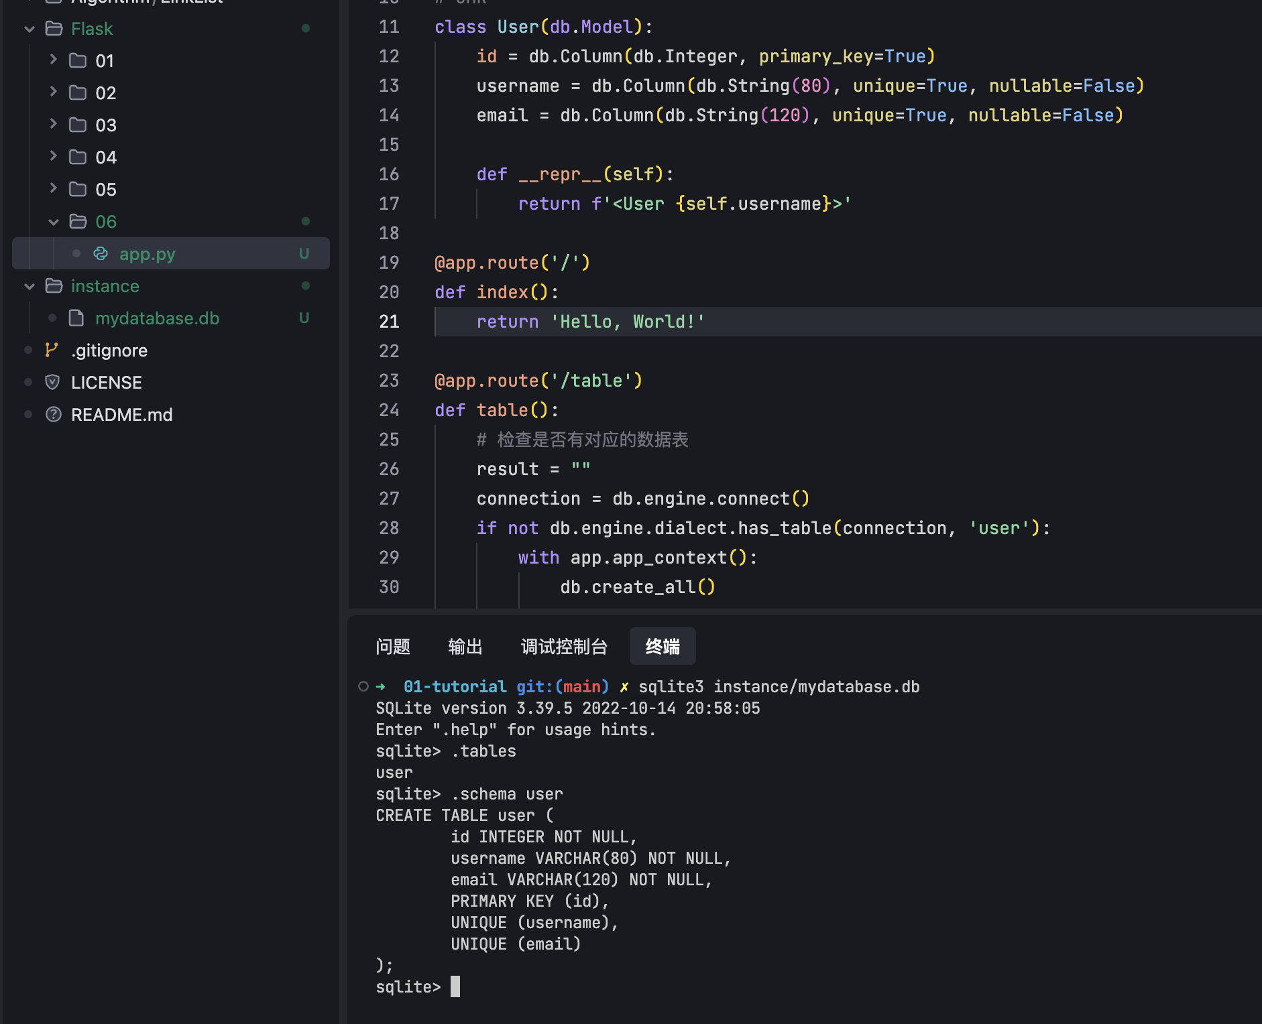Expand folder 05 chevron

54,188
